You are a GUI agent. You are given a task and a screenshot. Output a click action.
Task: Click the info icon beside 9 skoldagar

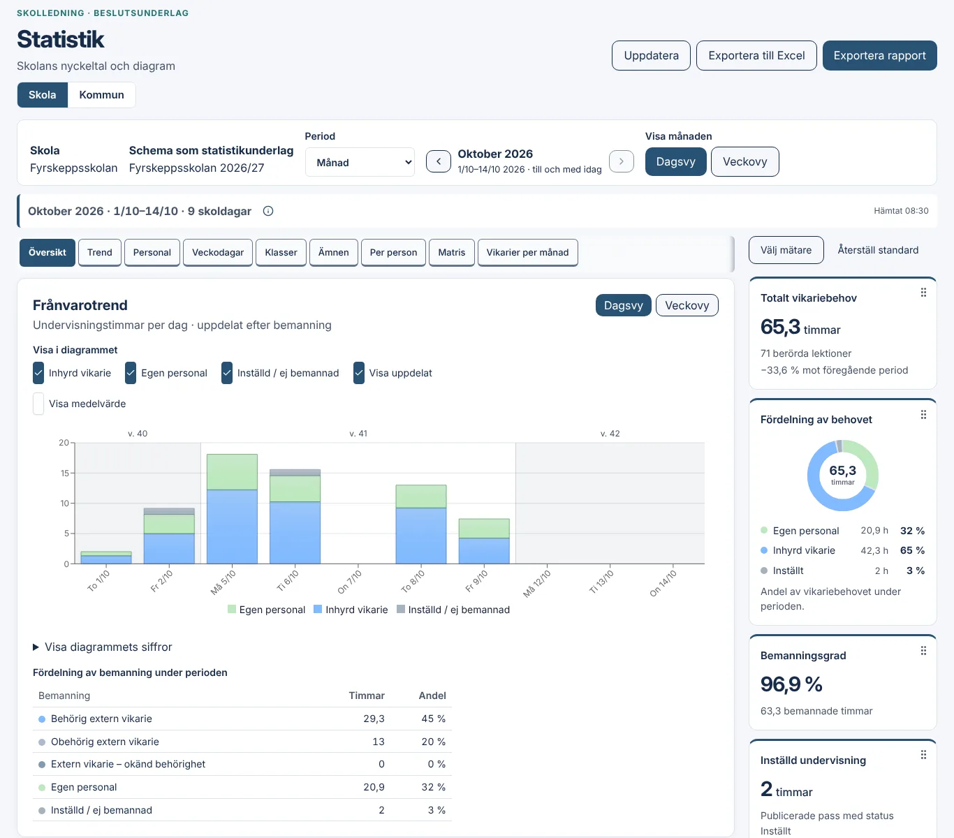(x=268, y=211)
